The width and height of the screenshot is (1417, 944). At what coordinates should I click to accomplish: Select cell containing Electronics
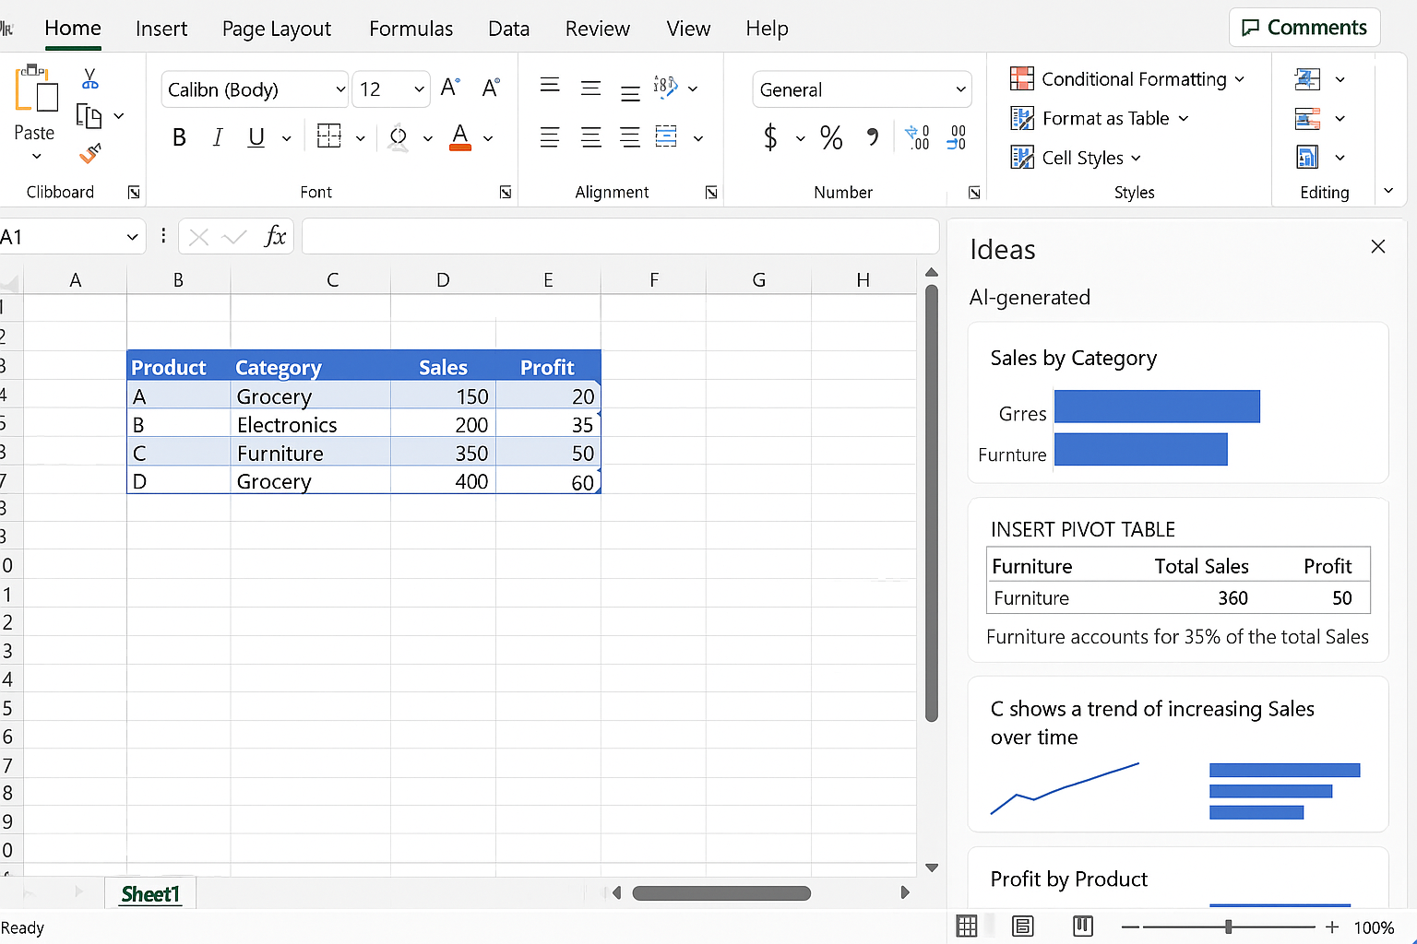[x=311, y=424]
